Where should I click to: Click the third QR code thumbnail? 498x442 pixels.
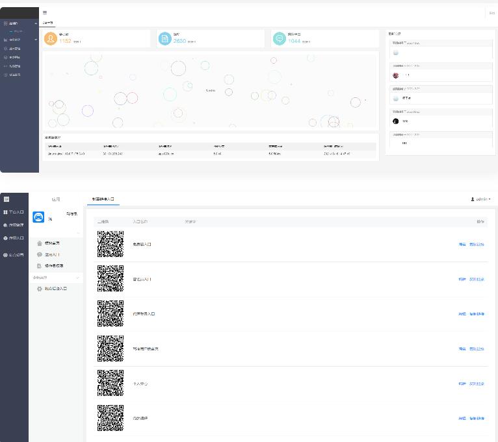tap(110, 313)
